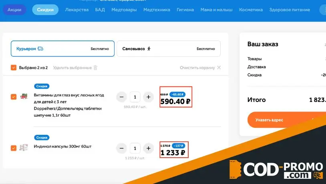Click the X icon beside Очистить корзину
This screenshot has width=326, height=184.
coord(219,68)
